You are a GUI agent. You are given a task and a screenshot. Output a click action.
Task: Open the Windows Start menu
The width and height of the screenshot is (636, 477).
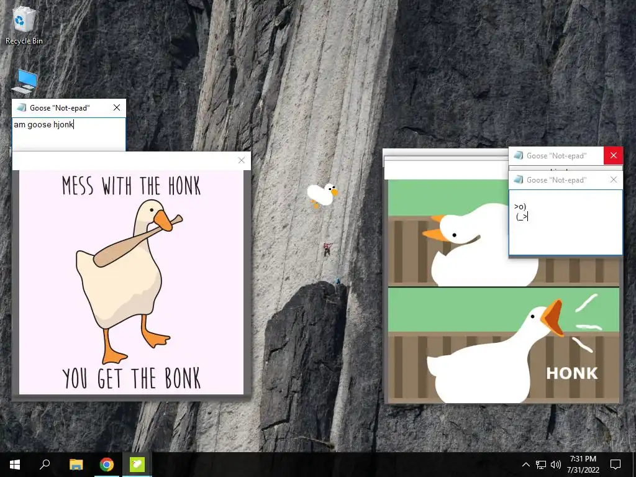pos(15,465)
